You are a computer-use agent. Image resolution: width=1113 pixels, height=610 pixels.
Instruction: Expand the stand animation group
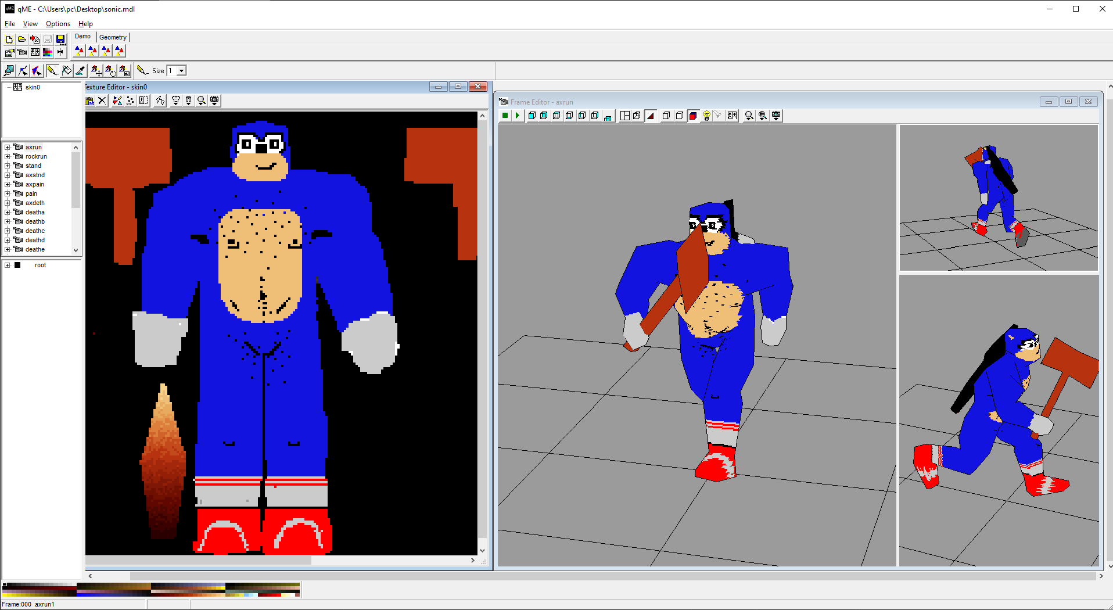point(7,166)
